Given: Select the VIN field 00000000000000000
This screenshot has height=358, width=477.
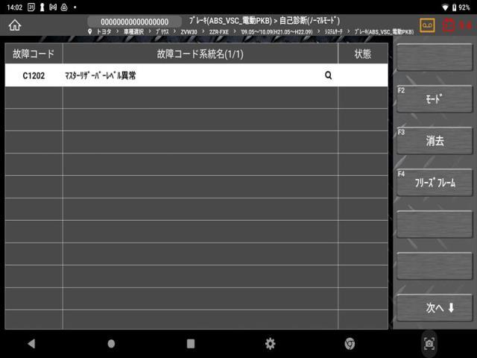Looking at the screenshot, I should [x=134, y=22].
